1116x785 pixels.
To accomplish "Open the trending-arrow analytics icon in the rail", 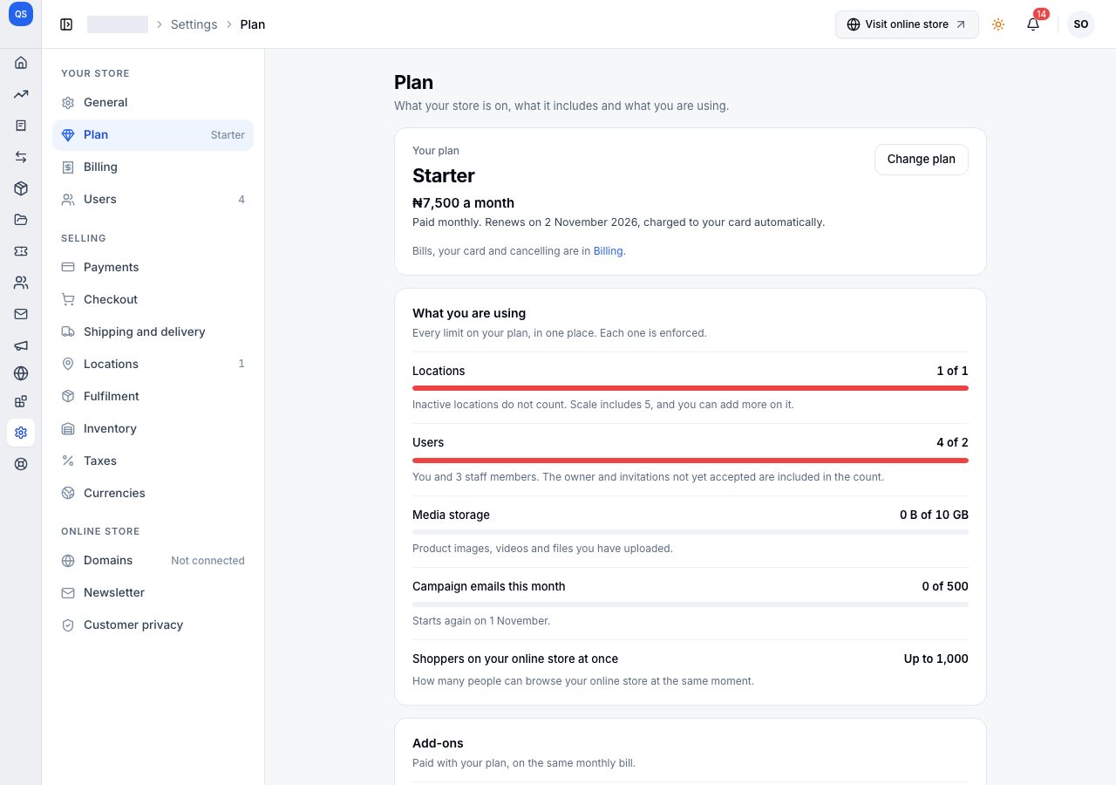I will pyautogui.click(x=21, y=94).
